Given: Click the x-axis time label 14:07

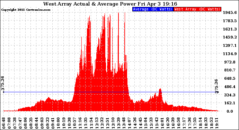Looking at the screenshot, I should [130, 123].
